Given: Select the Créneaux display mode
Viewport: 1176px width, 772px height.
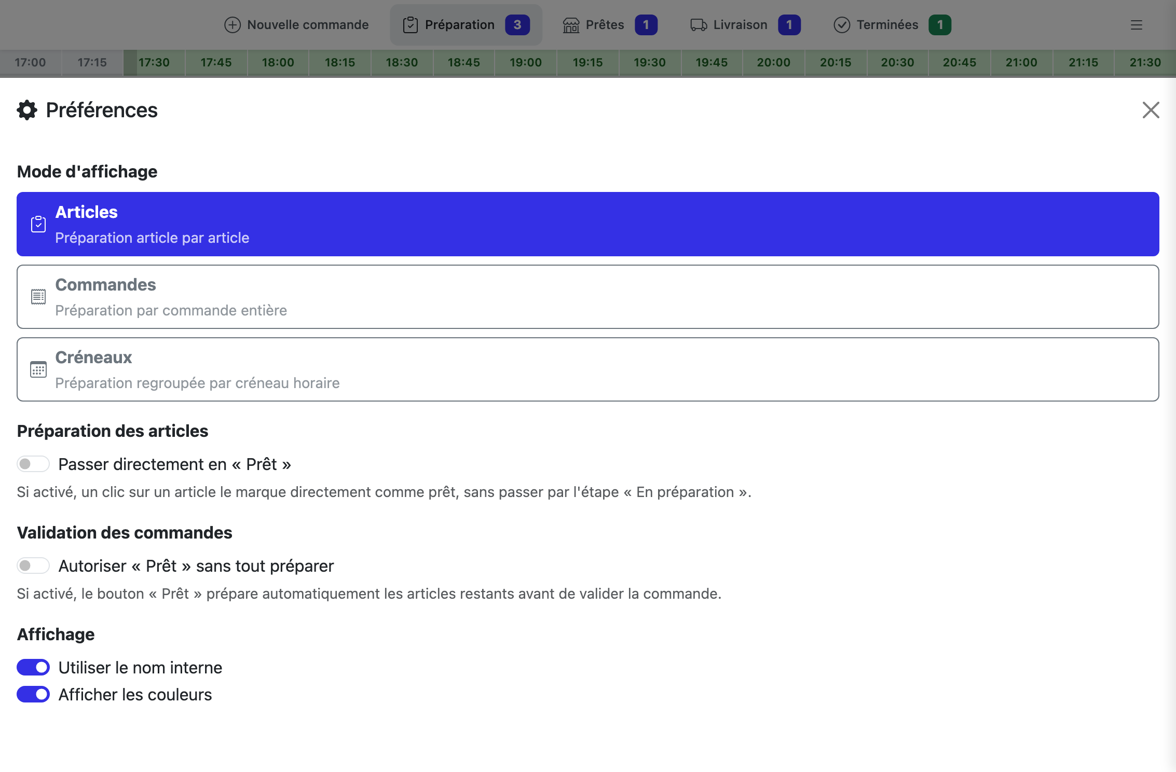Looking at the screenshot, I should click(x=587, y=369).
